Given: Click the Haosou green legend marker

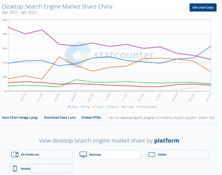Looking at the screenshot, I should 109,107.
